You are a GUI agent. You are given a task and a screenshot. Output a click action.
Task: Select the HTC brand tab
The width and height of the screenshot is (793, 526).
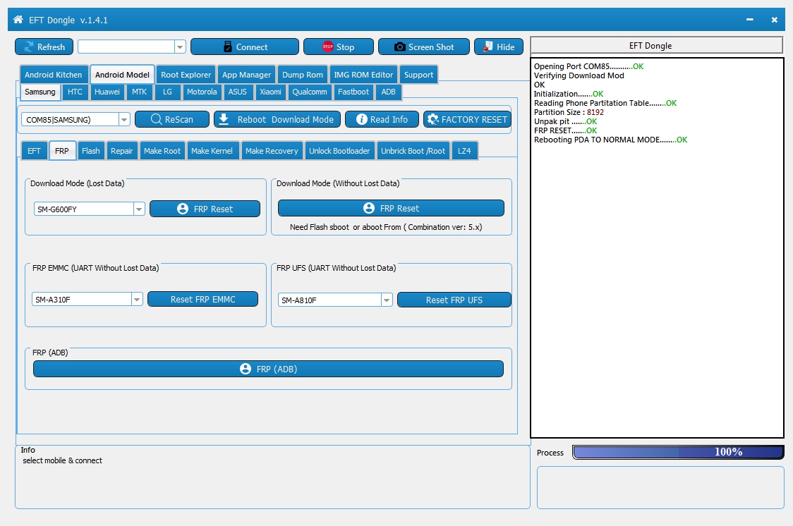pos(75,92)
